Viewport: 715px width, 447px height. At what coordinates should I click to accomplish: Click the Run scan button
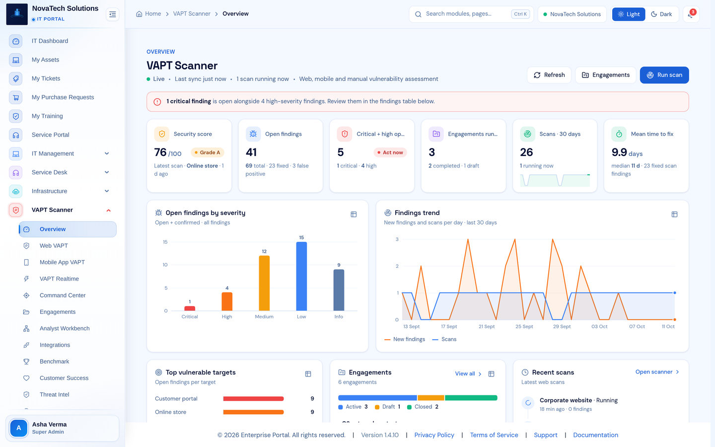click(664, 75)
